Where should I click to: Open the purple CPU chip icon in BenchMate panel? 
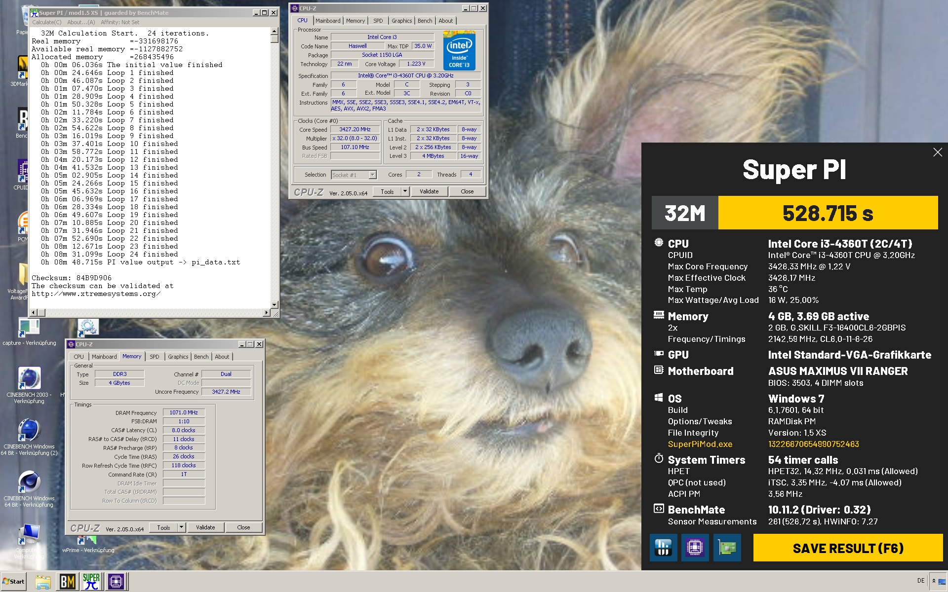(695, 548)
